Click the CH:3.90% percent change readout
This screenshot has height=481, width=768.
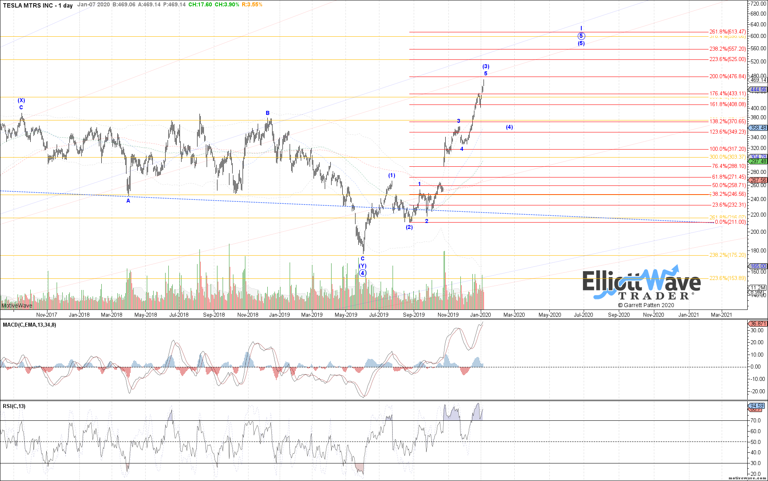[x=227, y=5]
